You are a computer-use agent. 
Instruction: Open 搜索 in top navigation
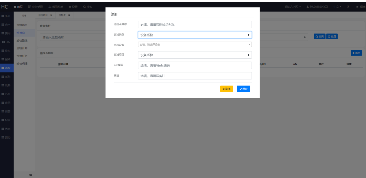[88, 7]
